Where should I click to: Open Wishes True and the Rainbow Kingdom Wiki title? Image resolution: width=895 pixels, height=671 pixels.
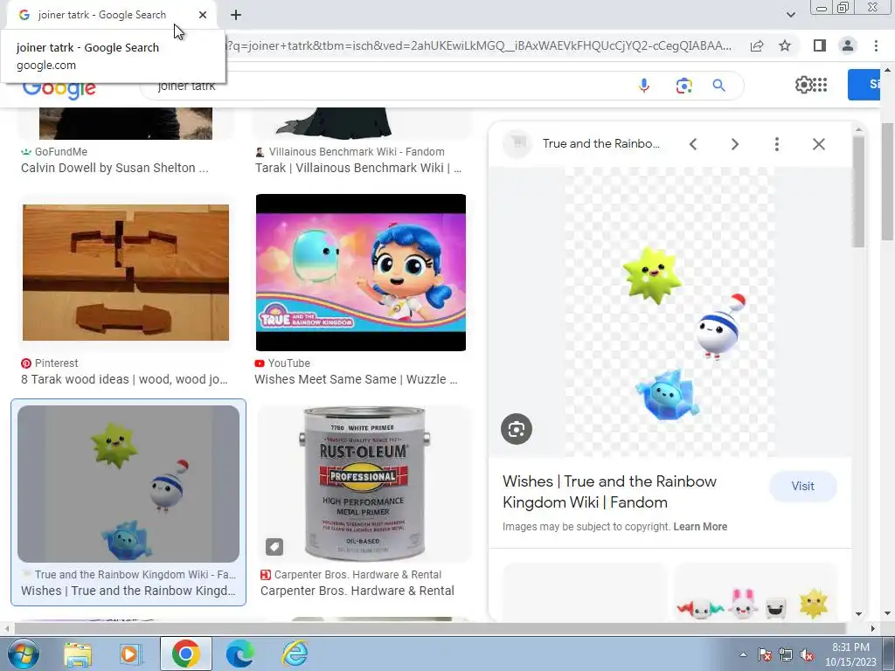tap(609, 492)
